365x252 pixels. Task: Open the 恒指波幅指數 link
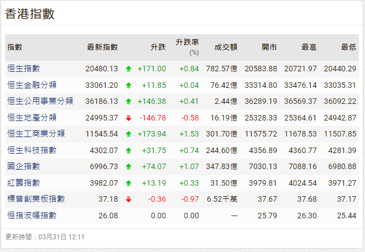(32, 215)
